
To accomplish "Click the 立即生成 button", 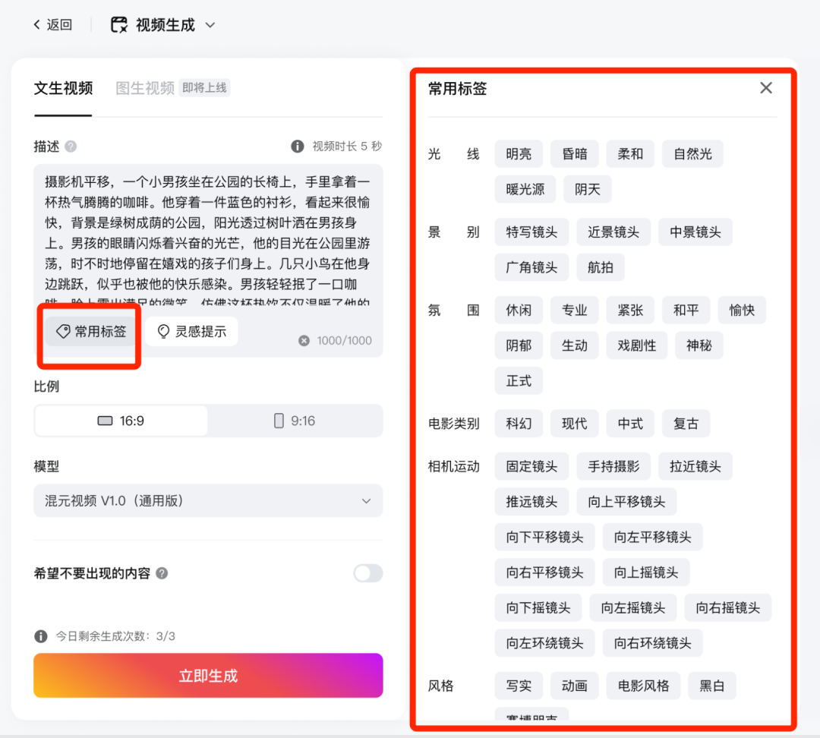I will [208, 675].
